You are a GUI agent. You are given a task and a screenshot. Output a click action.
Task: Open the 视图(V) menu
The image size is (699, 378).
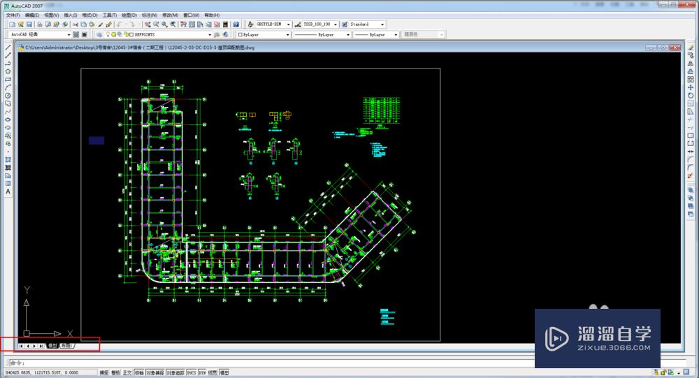click(51, 15)
